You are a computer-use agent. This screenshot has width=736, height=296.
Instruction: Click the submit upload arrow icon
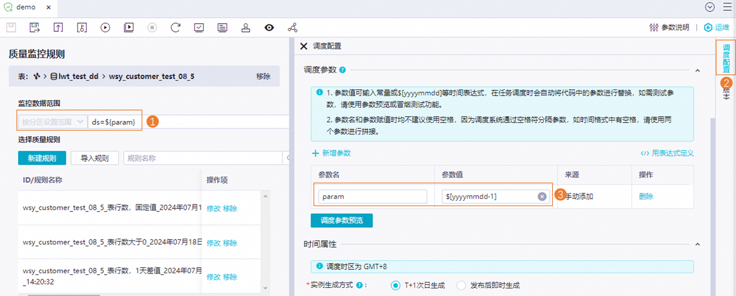pos(58,27)
